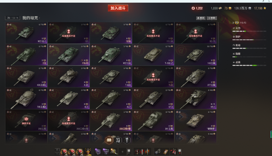Image resolution: width=272 pixels, height=156 pixels.
Task: Toggle the 乘员 crew view button
Action: coord(201,18)
